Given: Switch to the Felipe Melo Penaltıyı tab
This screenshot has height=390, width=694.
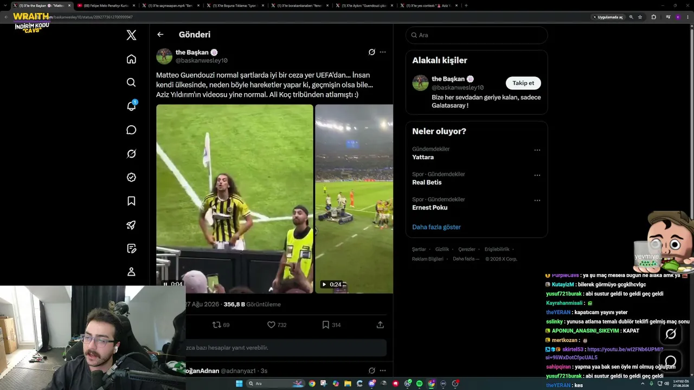Looking at the screenshot, I should [x=106, y=5].
